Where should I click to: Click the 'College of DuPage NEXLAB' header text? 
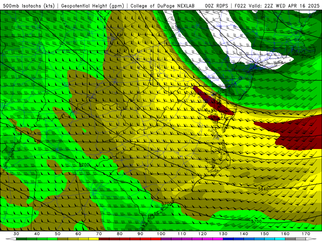pos(162,6)
